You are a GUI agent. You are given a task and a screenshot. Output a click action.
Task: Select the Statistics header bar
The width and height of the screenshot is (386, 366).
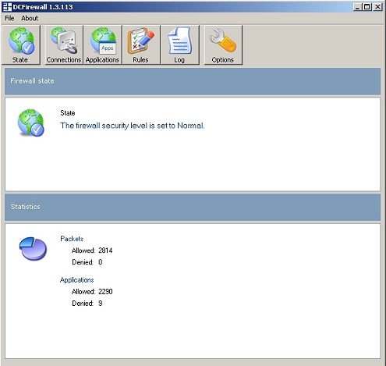pos(193,208)
